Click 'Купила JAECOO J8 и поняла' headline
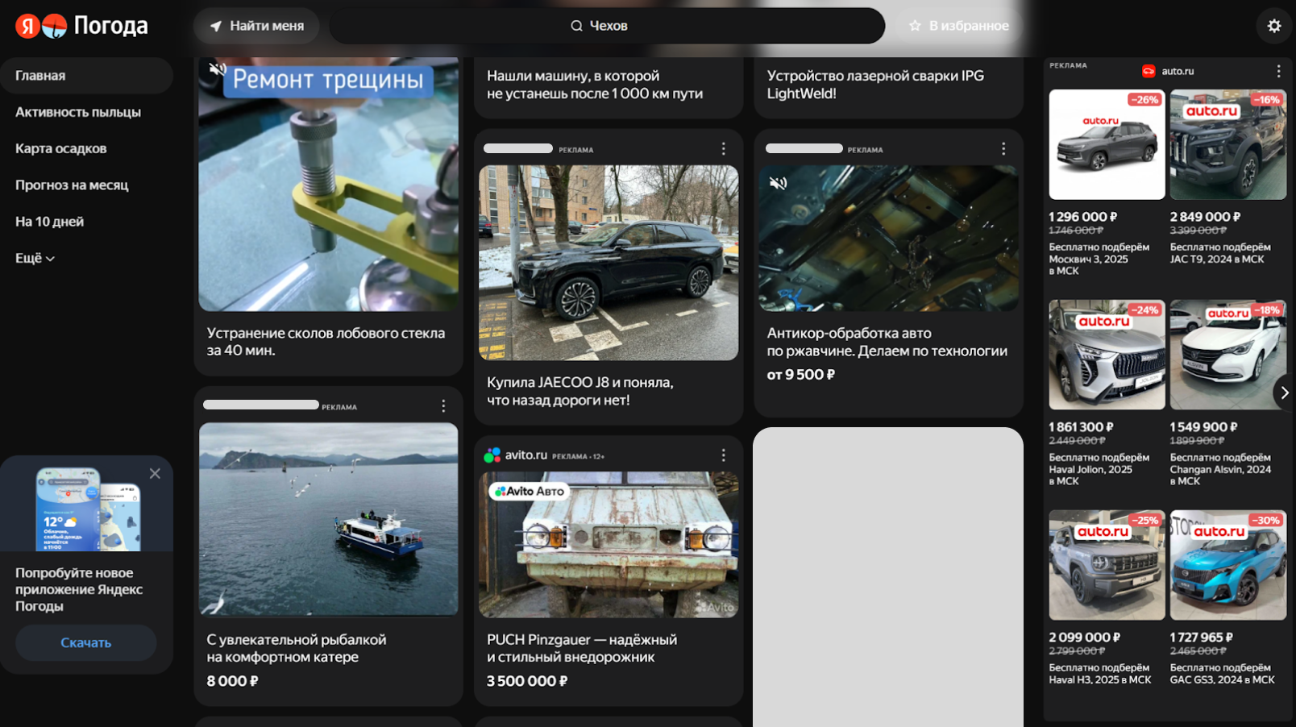1296x727 pixels. click(579, 391)
